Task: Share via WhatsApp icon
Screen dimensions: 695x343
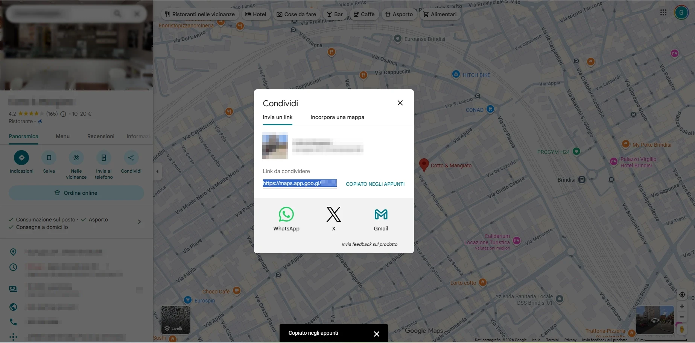Action: coord(286,215)
